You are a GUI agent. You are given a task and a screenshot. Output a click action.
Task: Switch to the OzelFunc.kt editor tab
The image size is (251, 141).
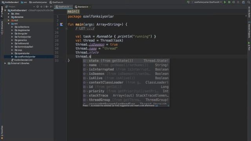tap(64, 7)
